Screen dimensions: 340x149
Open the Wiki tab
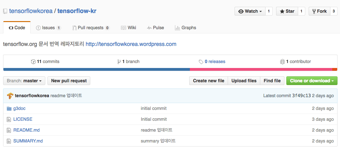[128, 28]
